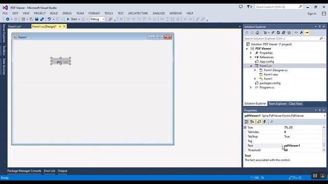Collapse the PDF Viewer project node
Image resolution: width=328 pixels, height=184 pixels.
click(x=247, y=49)
